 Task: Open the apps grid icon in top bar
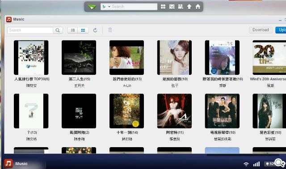coord(163,7)
